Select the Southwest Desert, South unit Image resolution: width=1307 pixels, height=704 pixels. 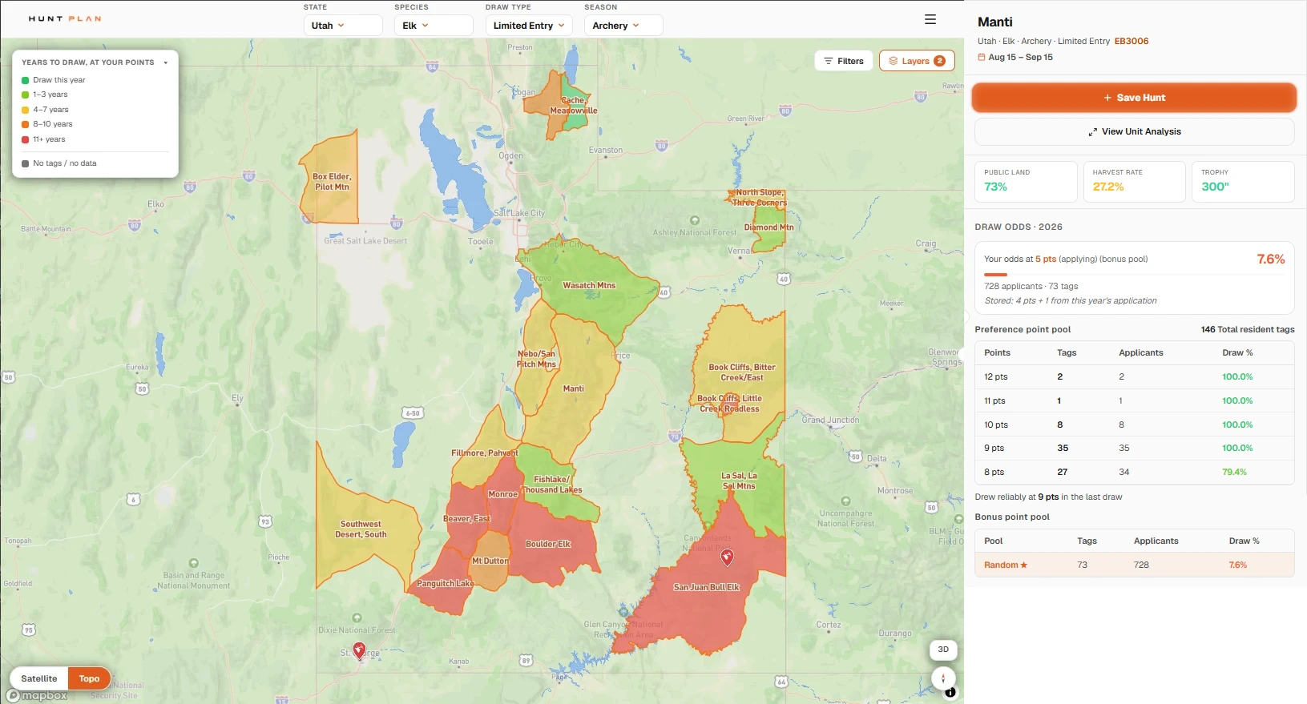[x=361, y=529]
